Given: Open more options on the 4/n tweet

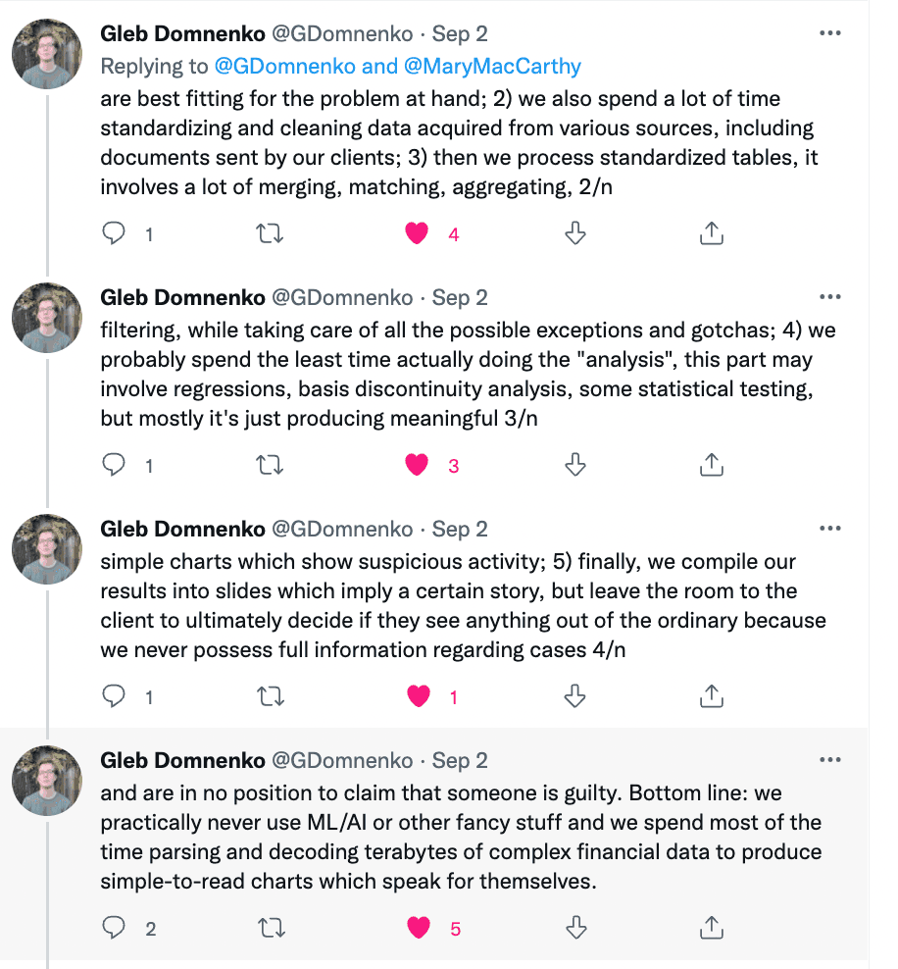Looking at the screenshot, I should (829, 529).
